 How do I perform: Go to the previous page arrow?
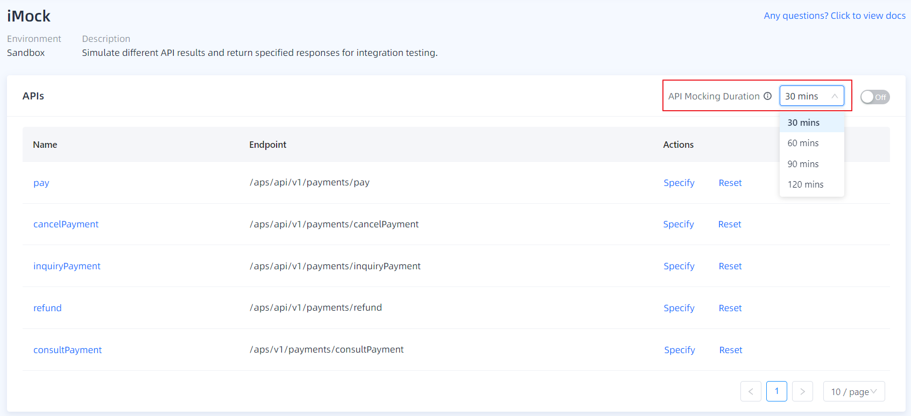(751, 391)
